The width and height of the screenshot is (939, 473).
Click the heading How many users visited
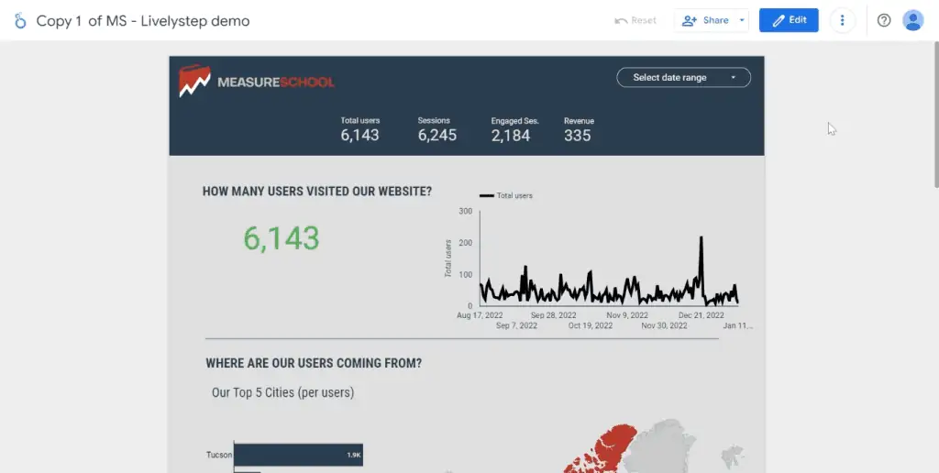pos(316,192)
